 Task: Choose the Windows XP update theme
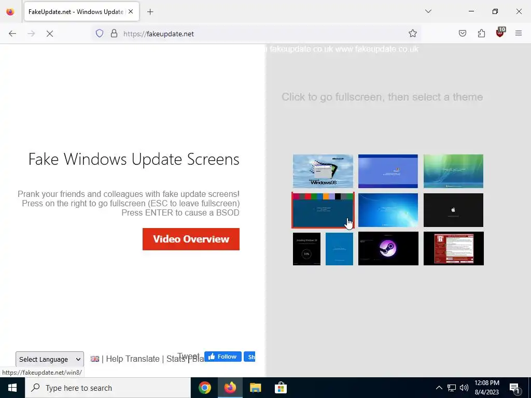coord(388,171)
